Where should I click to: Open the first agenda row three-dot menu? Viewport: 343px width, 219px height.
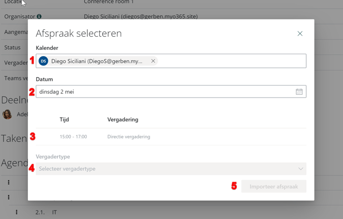click(8, 182)
